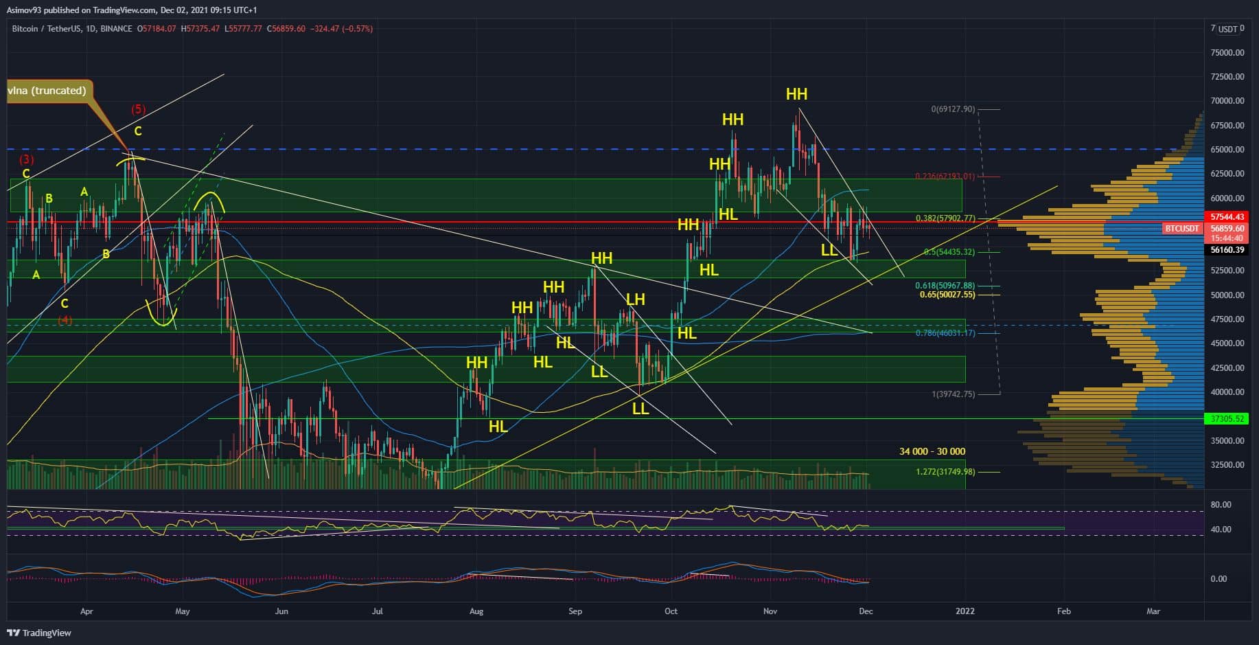Click the Fibonacci label '0.65(50027.55)'
This screenshot has width=1259, height=645.
pyautogui.click(x=947, y=295)
